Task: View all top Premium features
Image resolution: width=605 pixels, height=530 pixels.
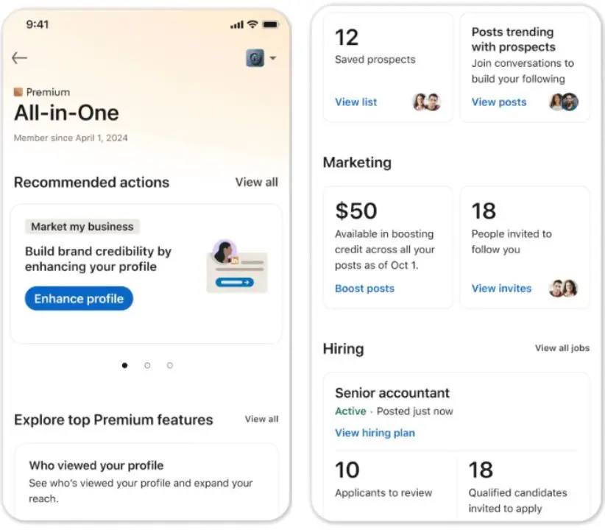Action: 261,419
